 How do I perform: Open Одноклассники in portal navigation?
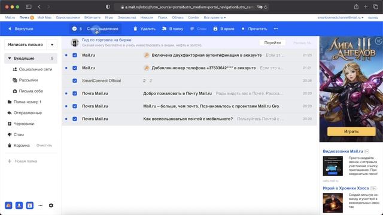click(x=68, y=17)
